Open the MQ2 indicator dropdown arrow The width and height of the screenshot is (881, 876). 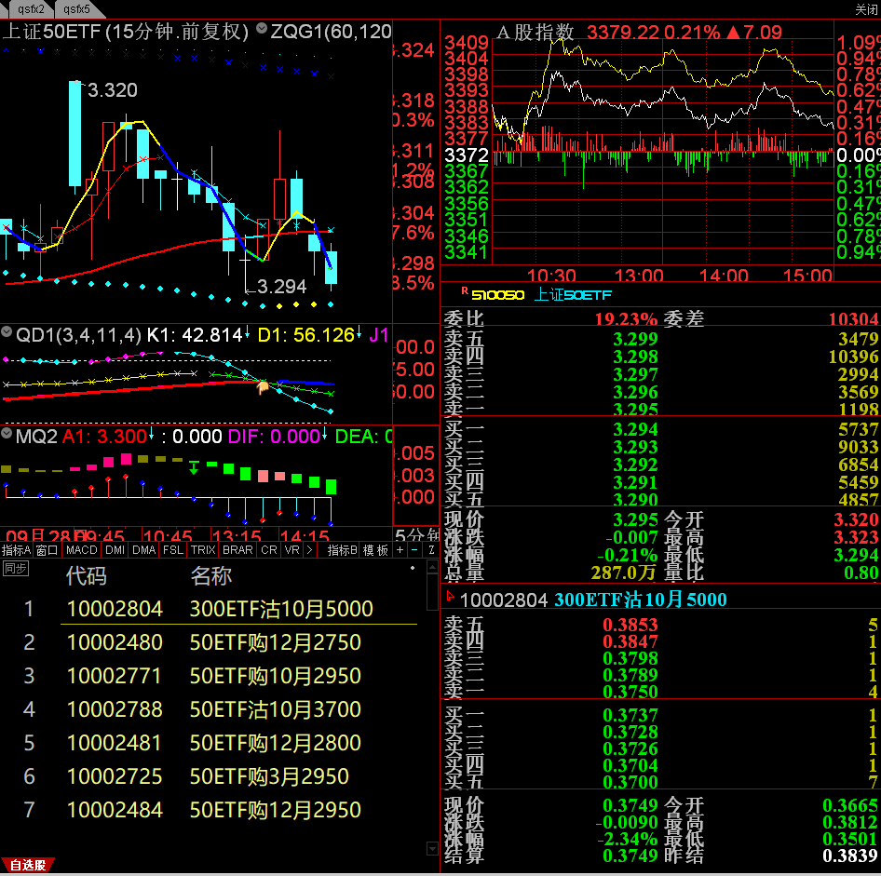pyautogui.click(x=7, y=434)
